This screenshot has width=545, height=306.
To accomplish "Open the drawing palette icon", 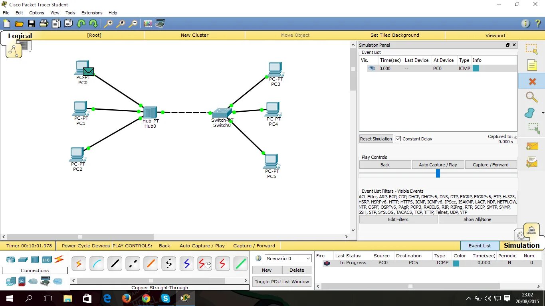I will (x=148, y=24).
